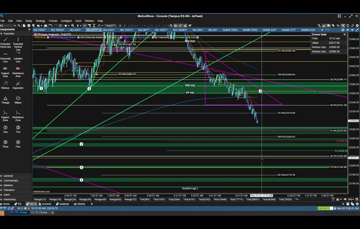Open the Analysis page tab
The height and width of the screenshot is (229, 360).
pos(62,204)
